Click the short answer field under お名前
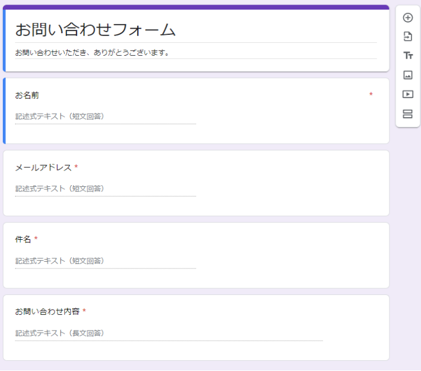The width and height of the screenshot is (421, 371). pos(105,117)
